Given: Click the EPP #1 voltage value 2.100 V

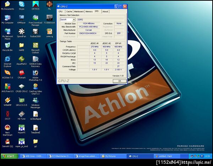Looking at the screenshot, I should [118, 70].
